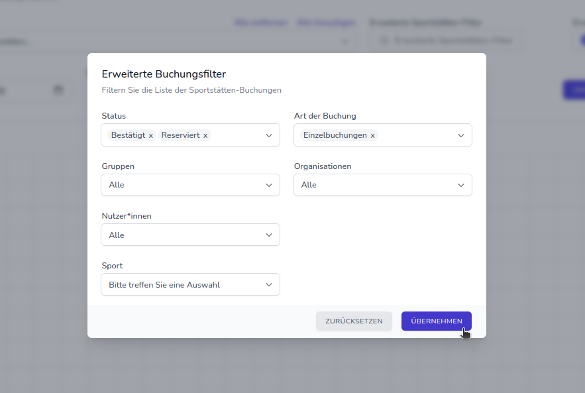Screen dimensions: 585x393
Task: Click the Erweiterte Sportstätten-Filter background button
Action: pyautogui.click(x=445, y=40)
